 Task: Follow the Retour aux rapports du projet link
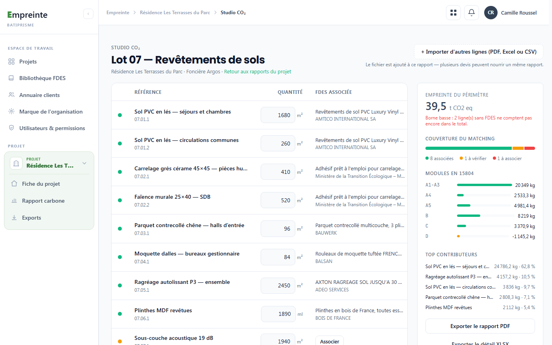tap(257, 72)
